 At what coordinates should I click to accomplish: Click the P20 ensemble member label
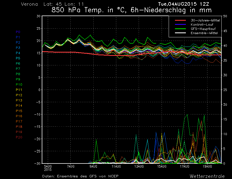coord(19,137)
